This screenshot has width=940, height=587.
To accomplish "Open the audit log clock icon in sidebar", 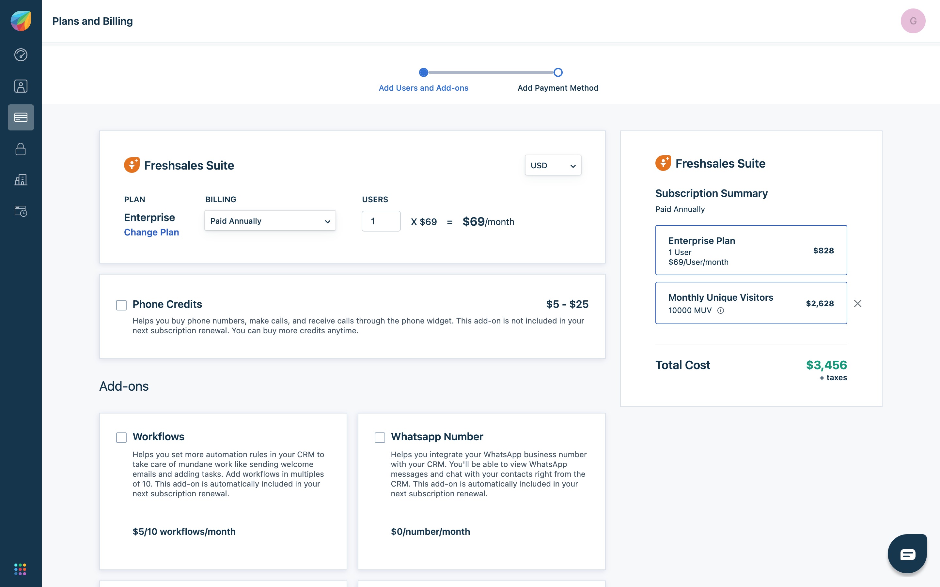I will pyautogui.click(x=21, y=211).
